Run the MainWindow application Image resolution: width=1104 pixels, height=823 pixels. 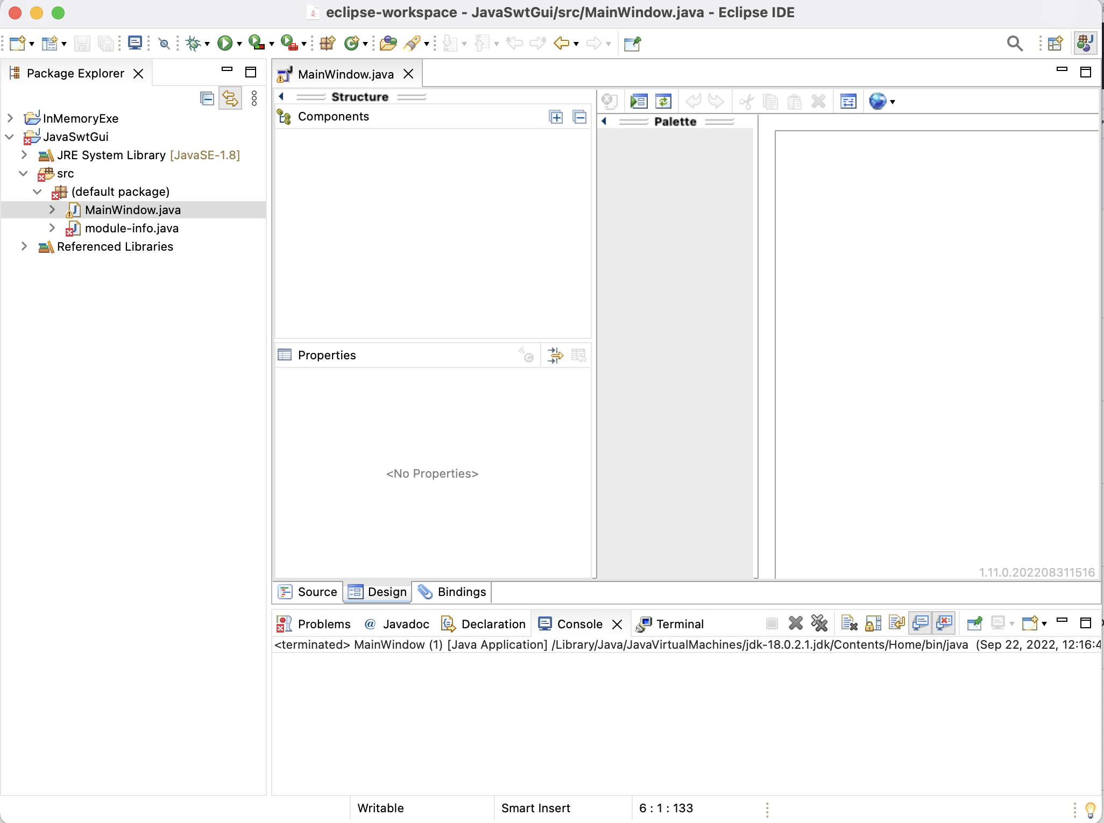pos(224,44)
